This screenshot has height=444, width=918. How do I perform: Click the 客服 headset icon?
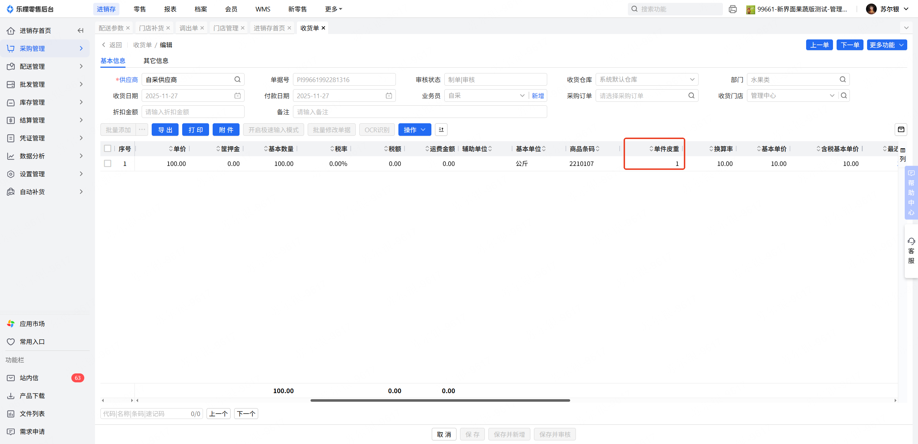pyautogui.click(x=911, y=241)
